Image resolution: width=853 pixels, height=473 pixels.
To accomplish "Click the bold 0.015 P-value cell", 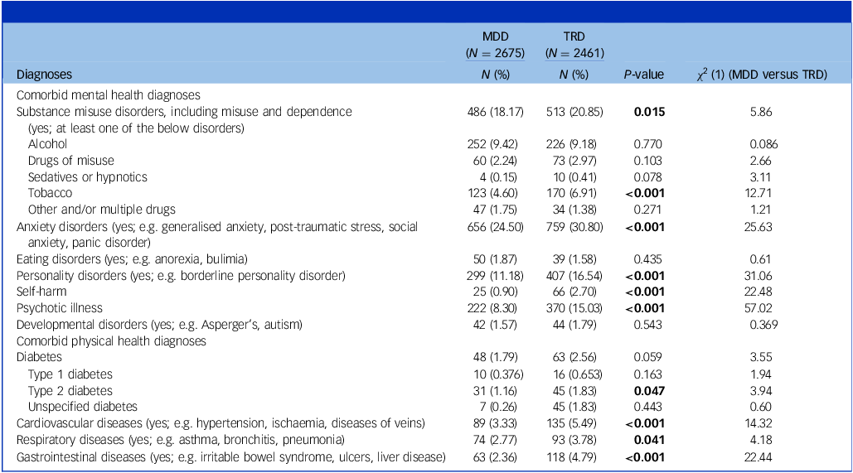I will [x=649, y=111].
